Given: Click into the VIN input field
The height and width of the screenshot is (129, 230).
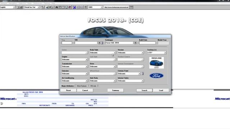Looking at the screenshot, I should tap(86, 43).
